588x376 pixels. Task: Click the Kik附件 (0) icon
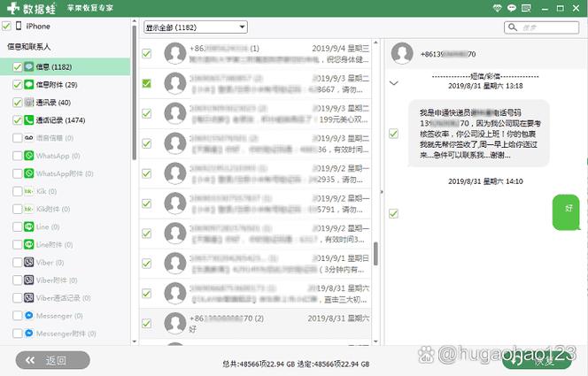(29, 209)
